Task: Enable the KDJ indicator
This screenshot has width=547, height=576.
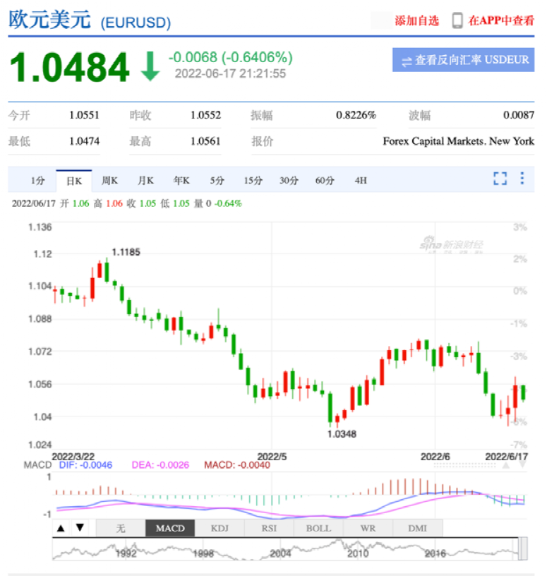Action: click(220, 528)
